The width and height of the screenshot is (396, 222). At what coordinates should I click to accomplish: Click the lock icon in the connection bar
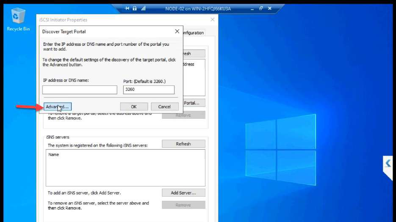[x=135, y=8]
